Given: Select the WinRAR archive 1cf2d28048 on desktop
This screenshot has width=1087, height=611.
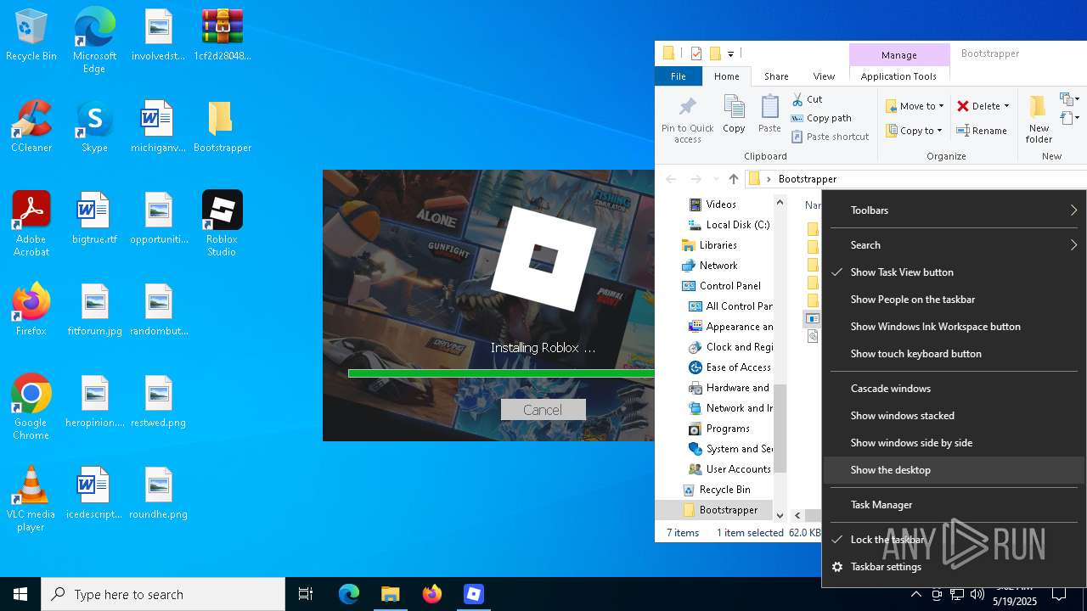Looking at the screenshot, I should click(222, 36).
